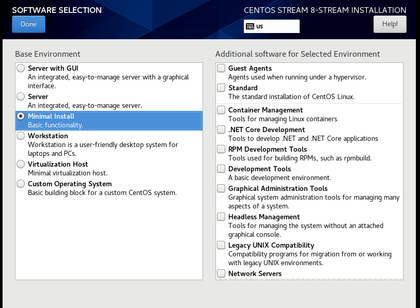Click the 'Server with GUI' label text
This screenshot has width=420, height=308.
(x=53, y=68)
